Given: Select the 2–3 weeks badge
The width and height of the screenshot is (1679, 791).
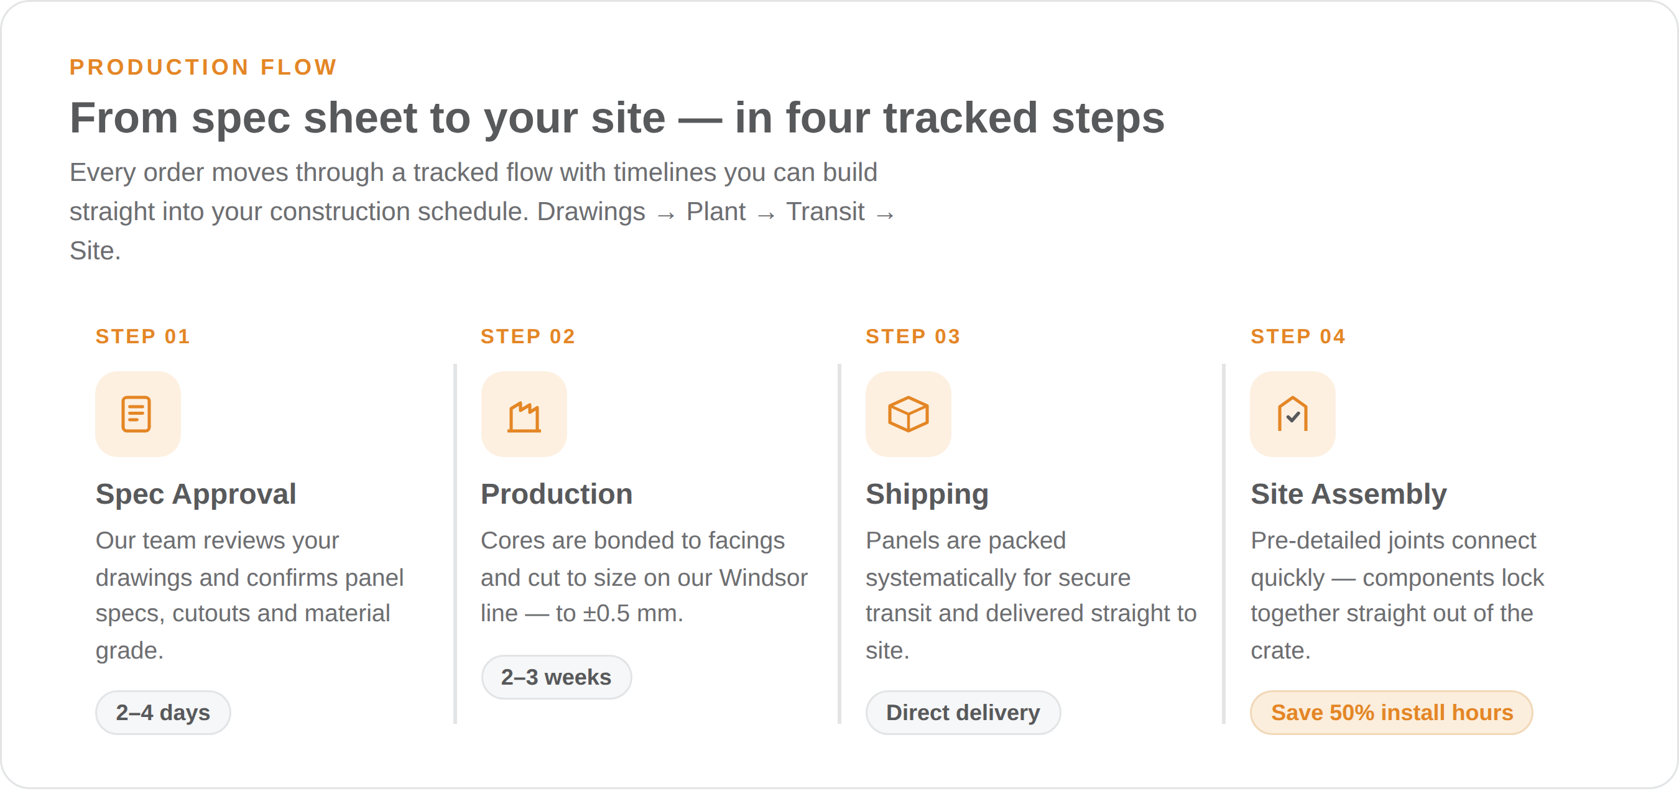Looking at the screenshot, I should [x=557, y=678].
